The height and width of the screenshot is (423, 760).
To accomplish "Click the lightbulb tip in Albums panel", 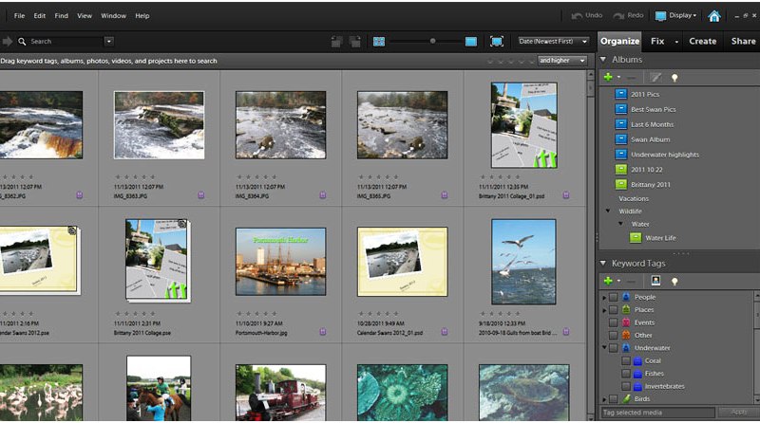I will pyautogui.click(x=674, y=78).
